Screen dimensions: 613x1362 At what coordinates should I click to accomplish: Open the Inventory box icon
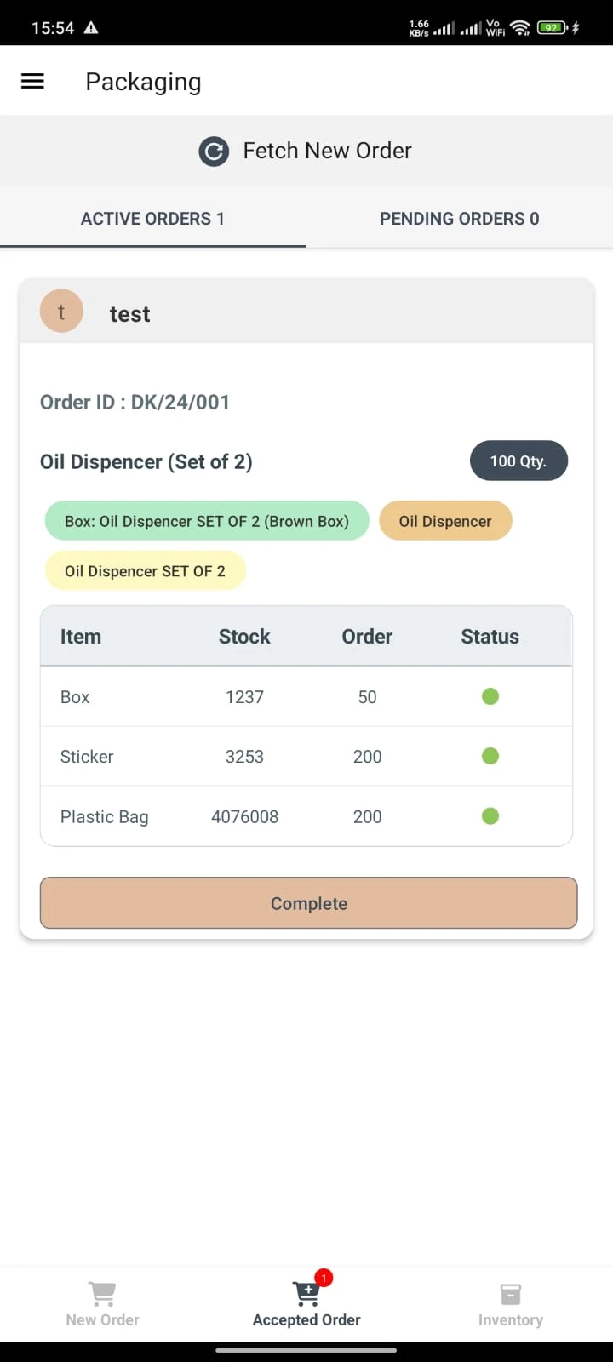pos(510,1295)
